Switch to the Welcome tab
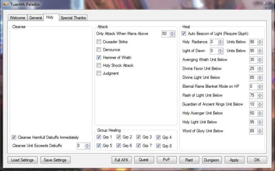Image resolution: width=275 pixels, height=171 pixels. pos(17,18)
